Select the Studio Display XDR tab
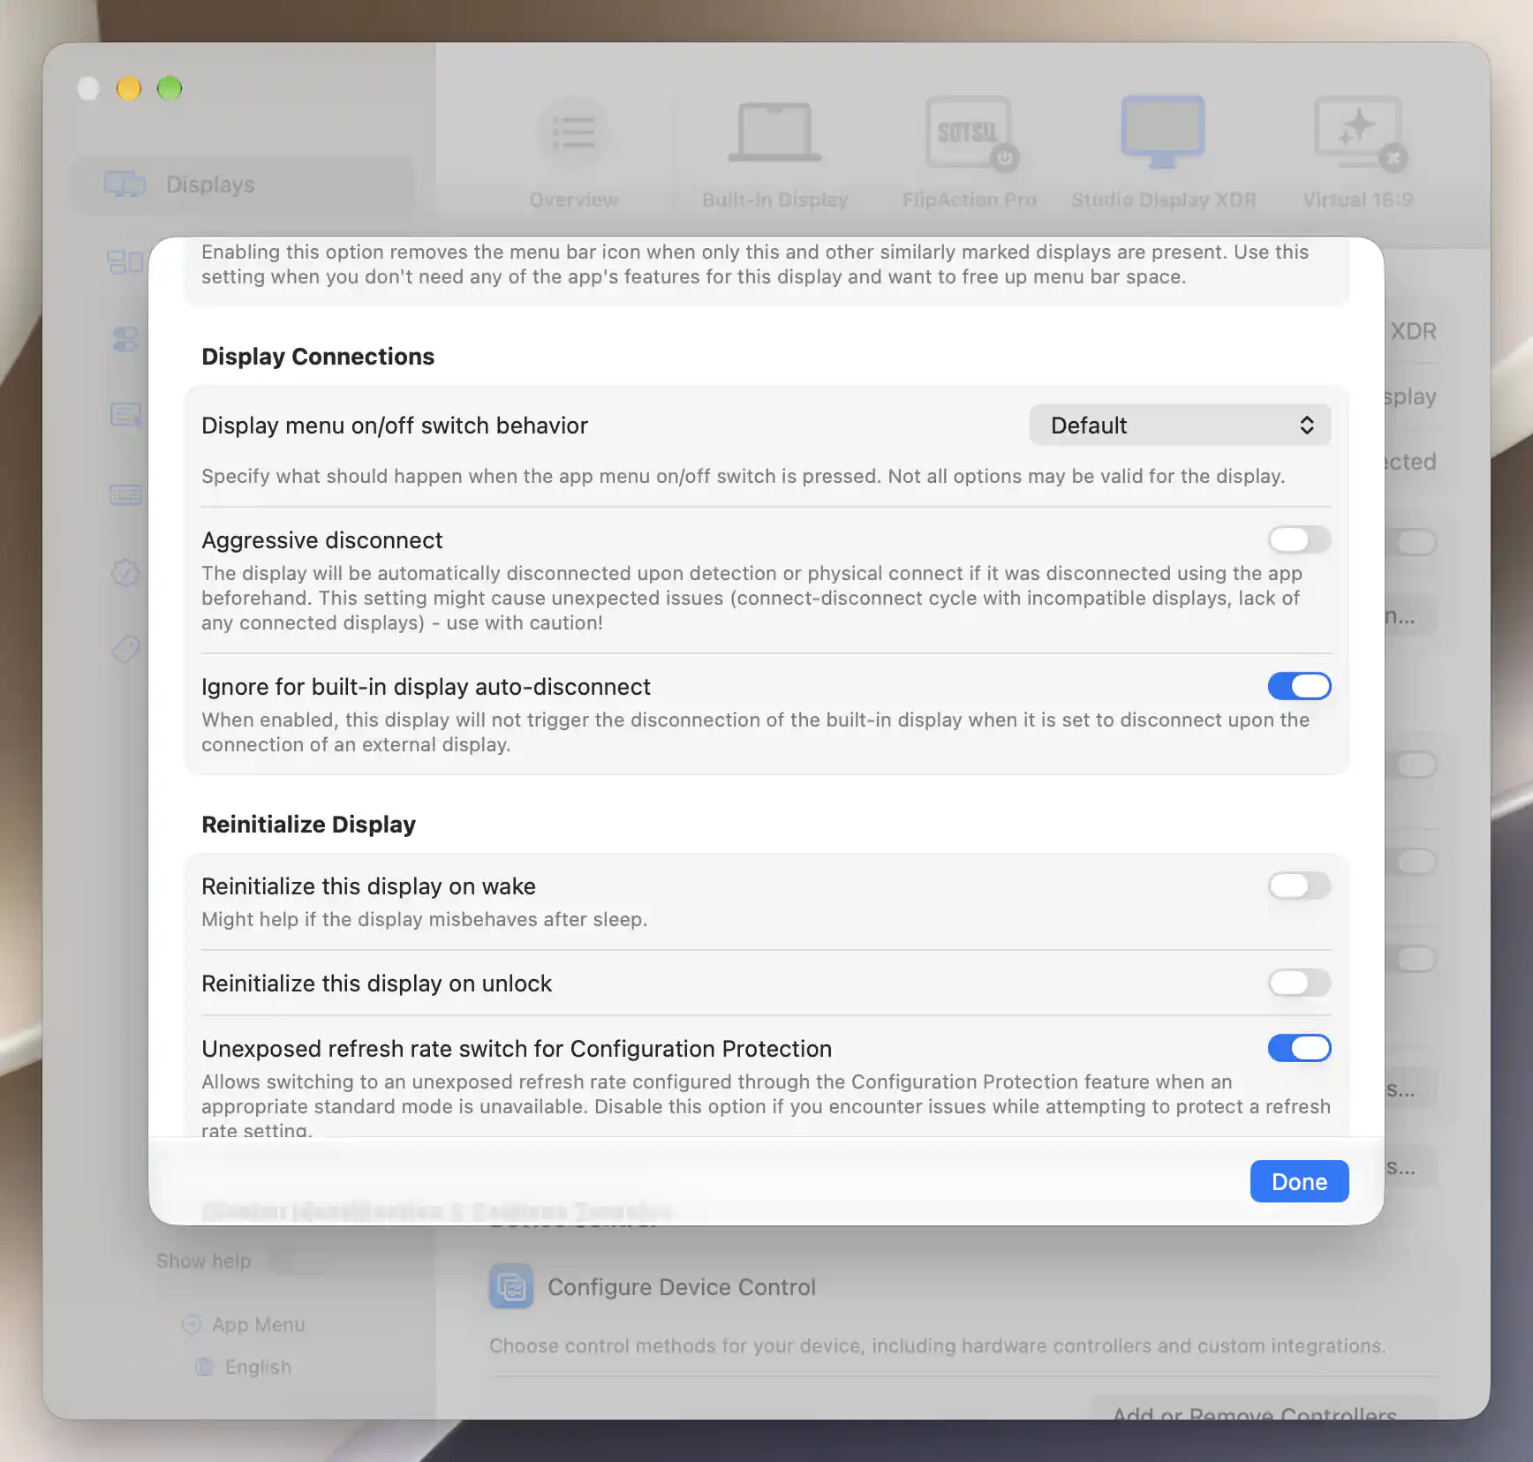The height and width of the screenshot is (1462, 1533). 1163,154
